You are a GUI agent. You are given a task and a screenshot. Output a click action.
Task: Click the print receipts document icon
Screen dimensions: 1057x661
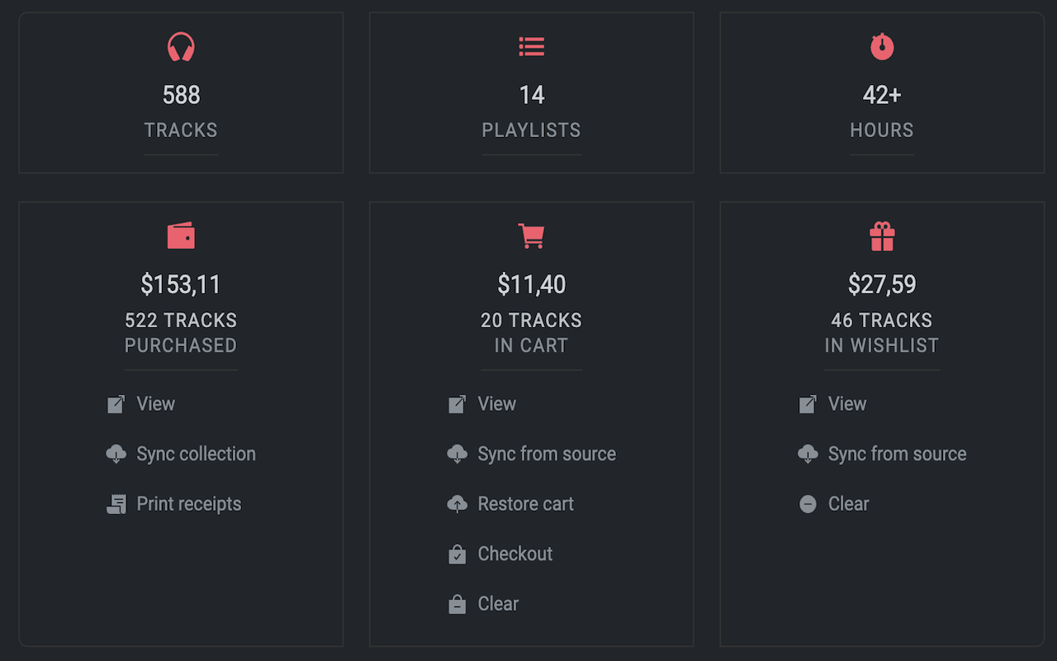[x=116, y=503]
